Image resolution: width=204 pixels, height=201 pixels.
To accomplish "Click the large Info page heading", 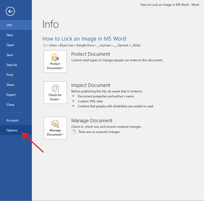I will coord(51,24).
